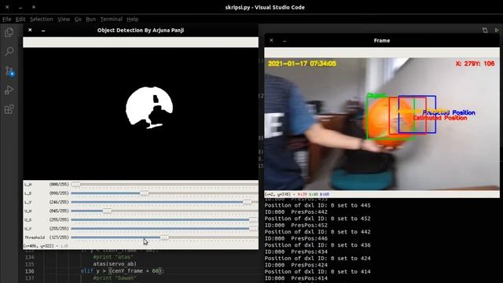Click the Threshold trackbar handle
The height and width of the screenshot is (283, 503).
[164, 237]
